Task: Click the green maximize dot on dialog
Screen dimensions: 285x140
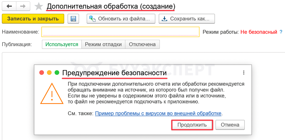Action: click(57, 73)
